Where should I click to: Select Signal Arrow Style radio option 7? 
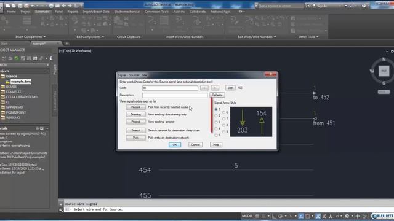pos(223,118)
